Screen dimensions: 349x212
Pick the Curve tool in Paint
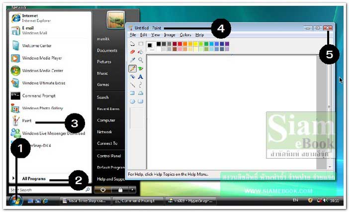click(141, 85)
